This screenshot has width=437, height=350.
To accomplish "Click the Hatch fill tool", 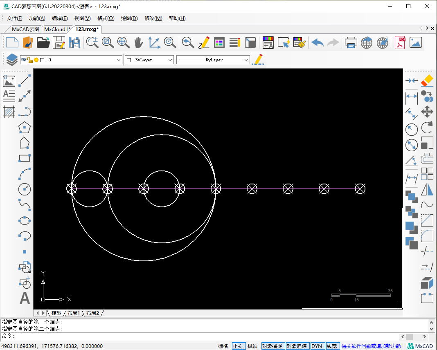I will point(9,112).
